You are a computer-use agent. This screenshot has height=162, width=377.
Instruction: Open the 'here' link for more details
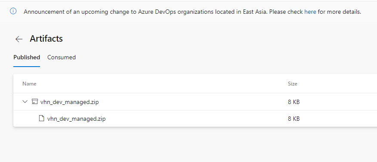coord(310,12)
